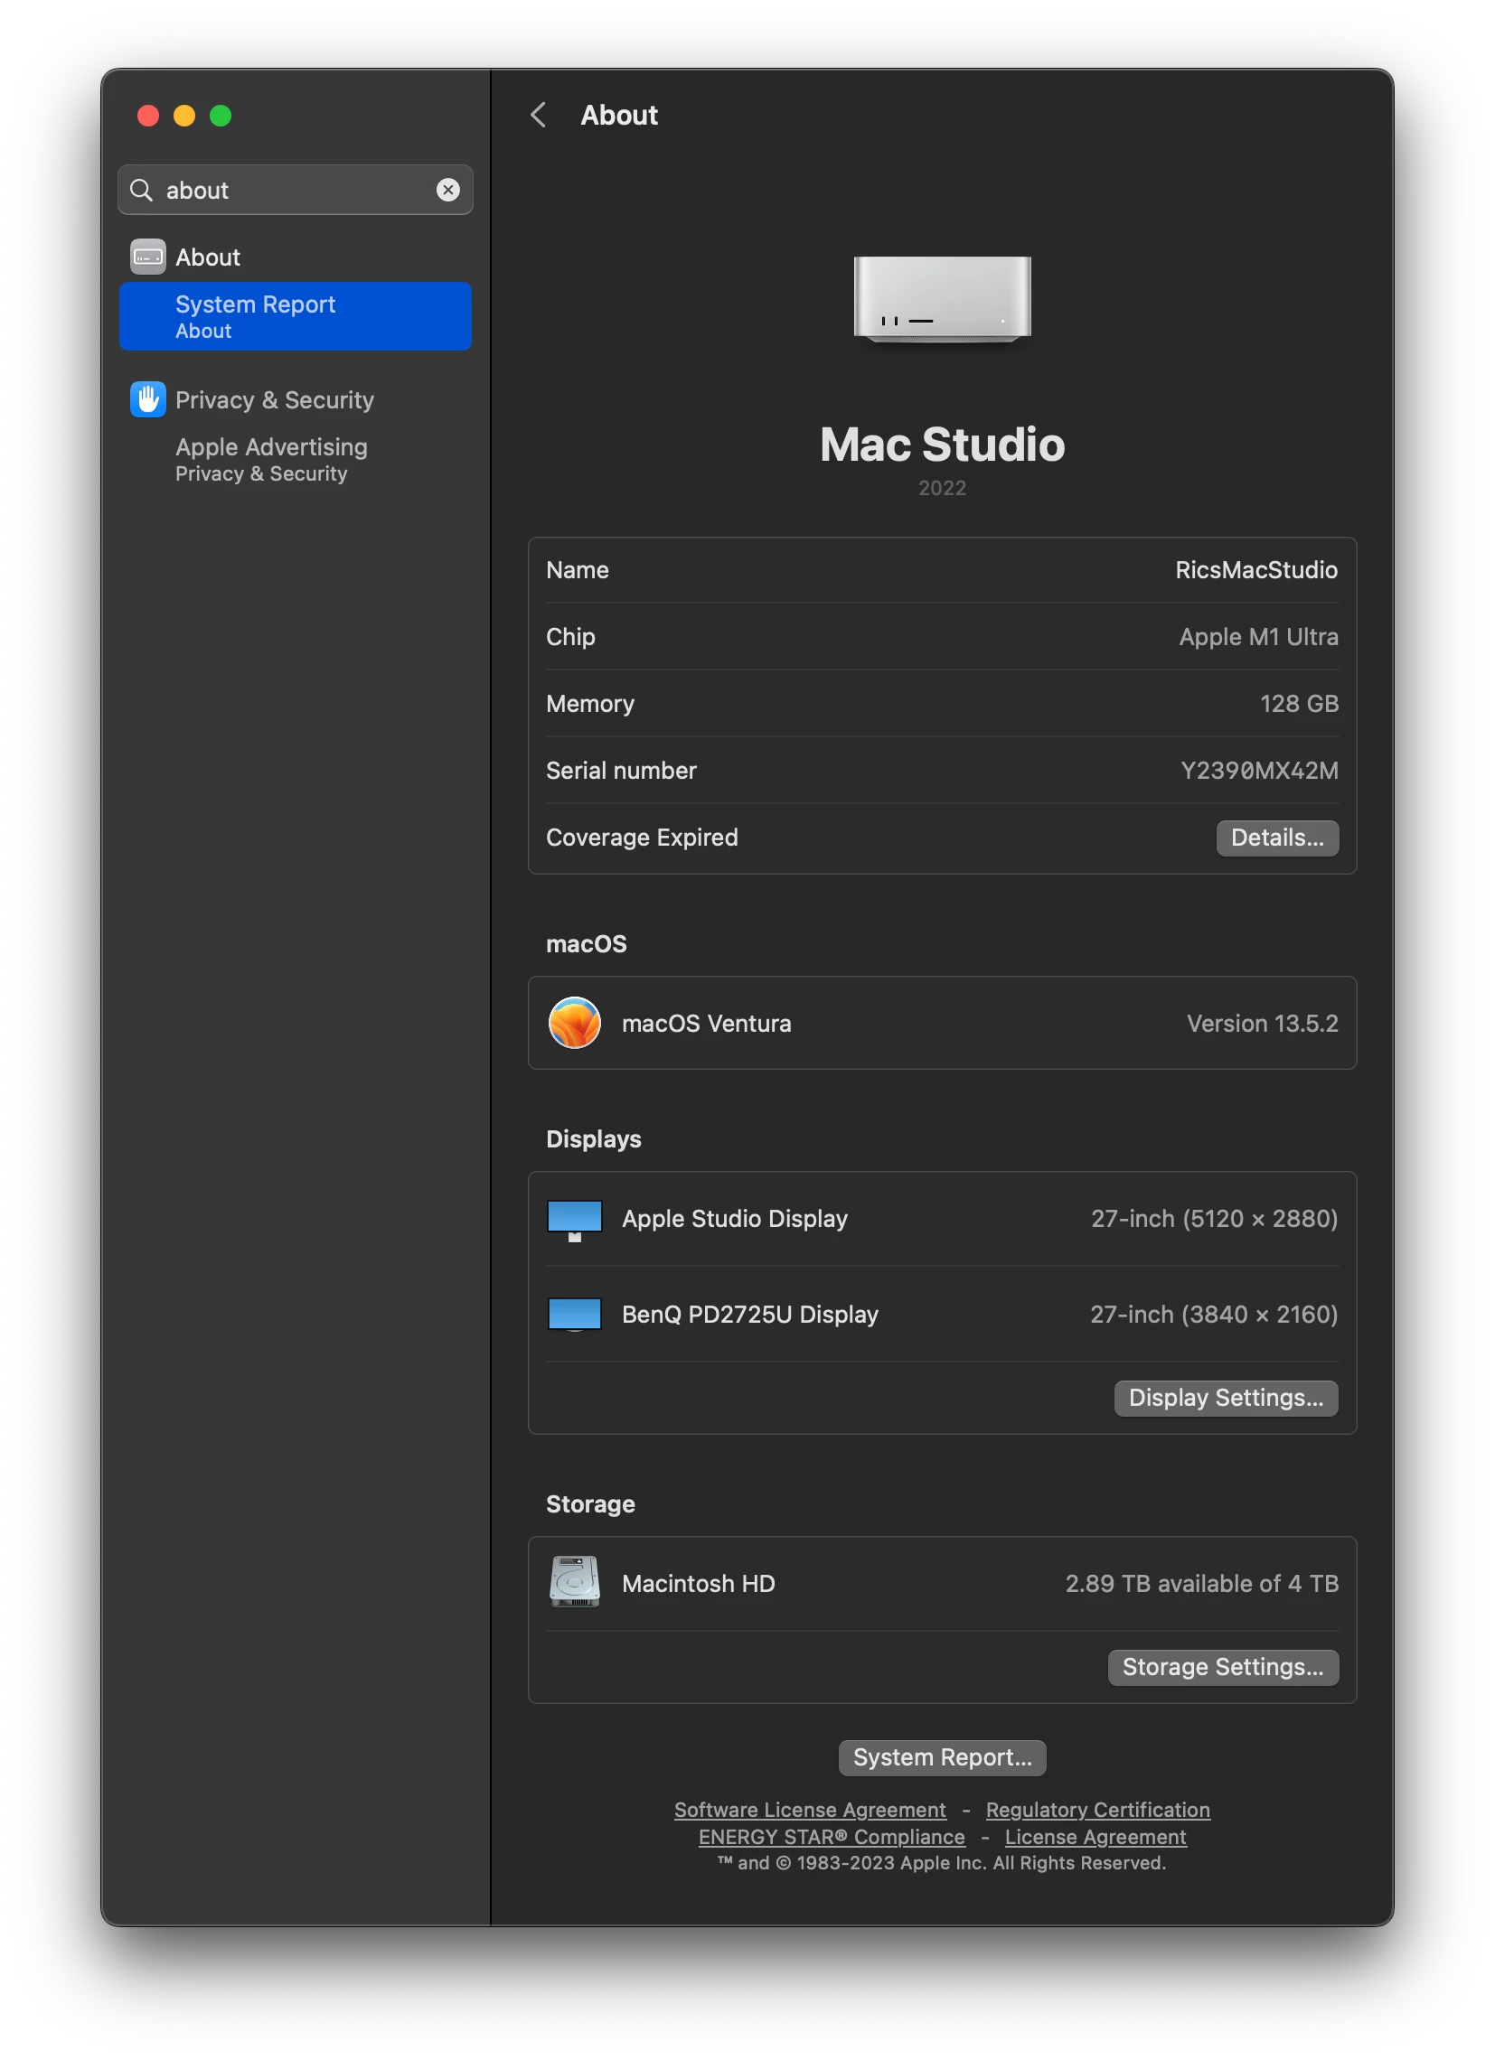Click the Mac Studio title text
The height and width of the screenshot is (2060, 1495).
point(943,445)
